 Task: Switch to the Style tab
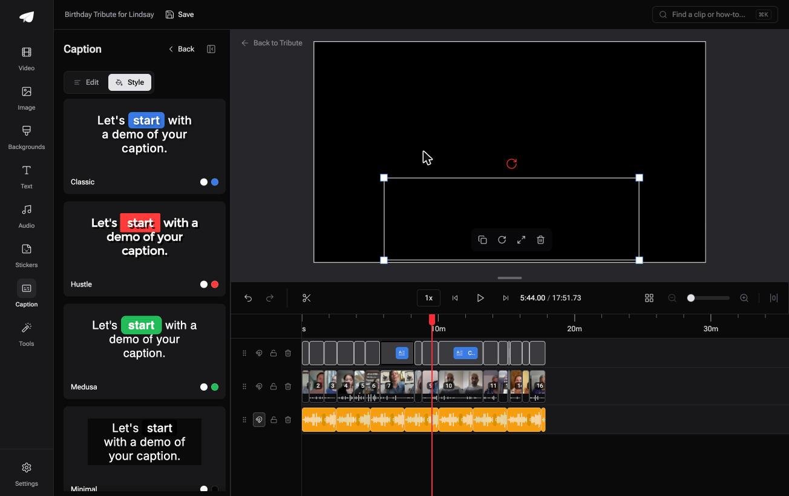tap(129, 82)
